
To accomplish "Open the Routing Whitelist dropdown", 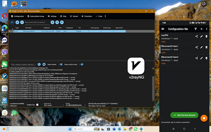I will coord(75,105).
